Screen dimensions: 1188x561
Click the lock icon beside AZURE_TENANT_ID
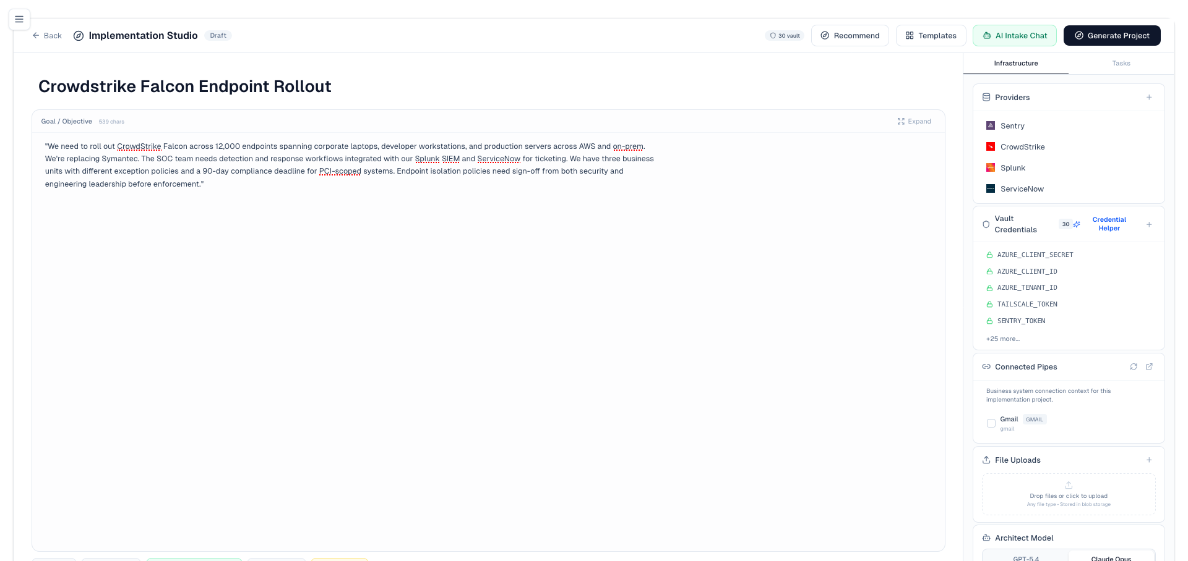(989, 288)
